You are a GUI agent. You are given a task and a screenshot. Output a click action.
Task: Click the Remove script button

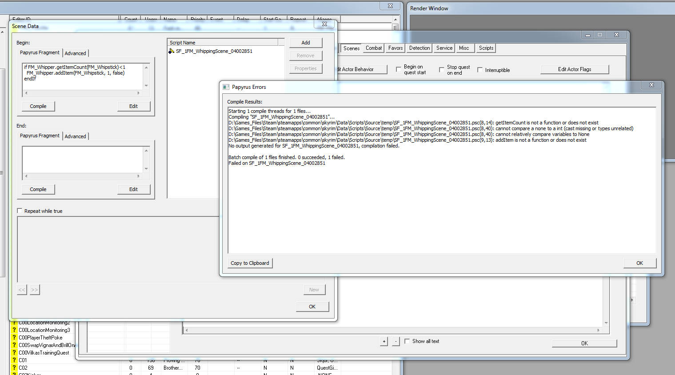306,56
